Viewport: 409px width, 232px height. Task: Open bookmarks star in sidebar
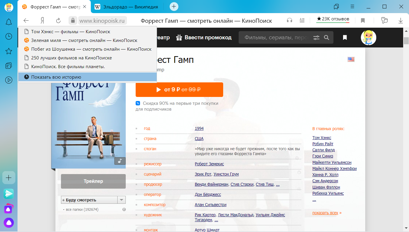9,51
